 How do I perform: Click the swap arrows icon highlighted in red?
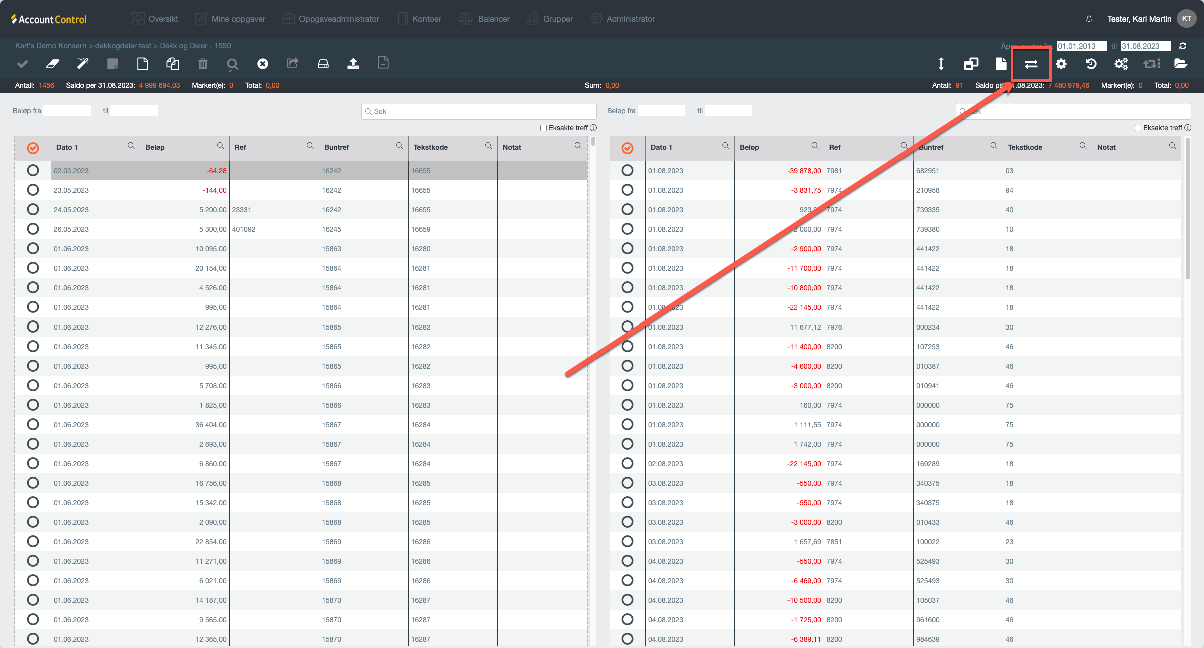coord(1031,64)
